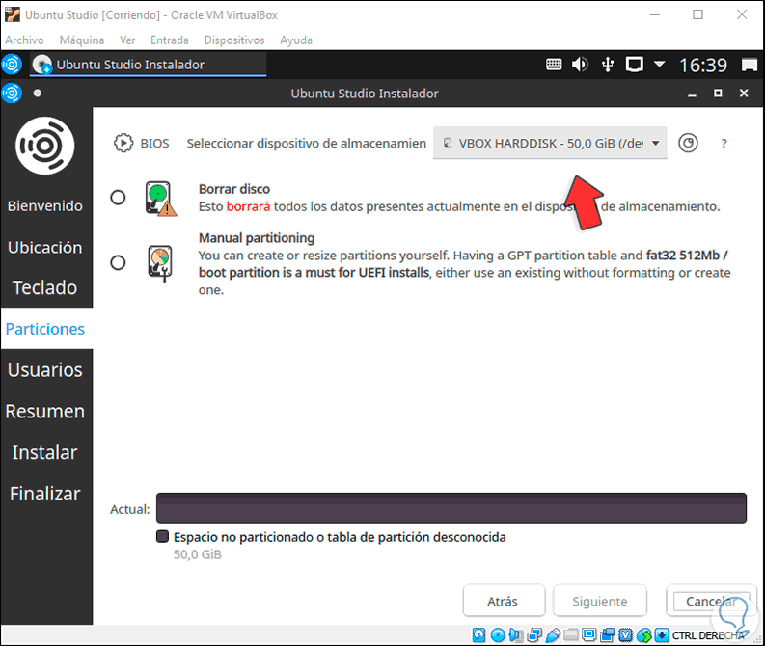Click the installer window menu icon
Image resolution: width=765 pixels, height=646 pixels.
pyautogui.click(x=12, y=94)
